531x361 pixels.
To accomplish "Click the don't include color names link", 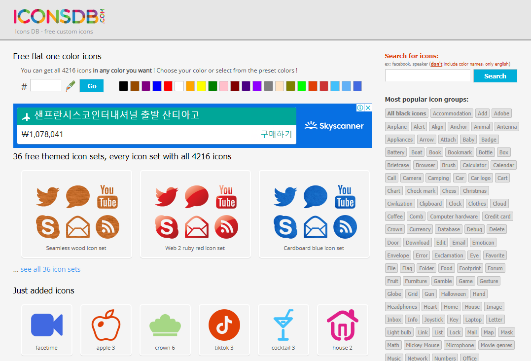I will tap(436, 64).
